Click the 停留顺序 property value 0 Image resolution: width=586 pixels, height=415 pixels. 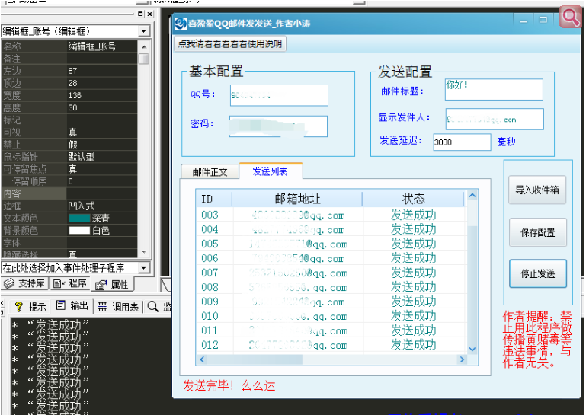(101, 181)
